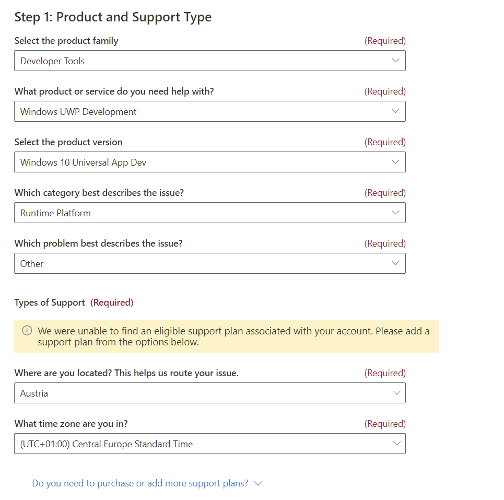Click the chevron on the problem dropdown
This screenshot has width=504, height=500.
[x=396, y=263]
